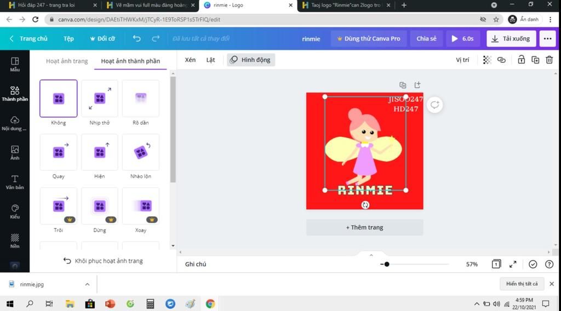Click Hiển thị tất cả downloads button
This screenshot has width=561, height=311.
click(x=522, y=284)
